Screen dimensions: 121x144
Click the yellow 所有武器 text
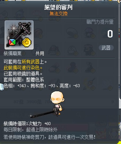tap(31, 62)
